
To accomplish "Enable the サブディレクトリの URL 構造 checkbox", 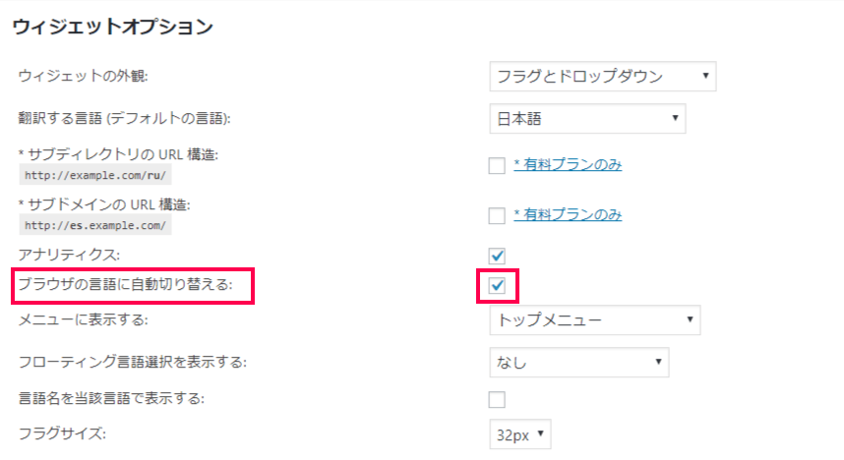I will tap(497, 165).
